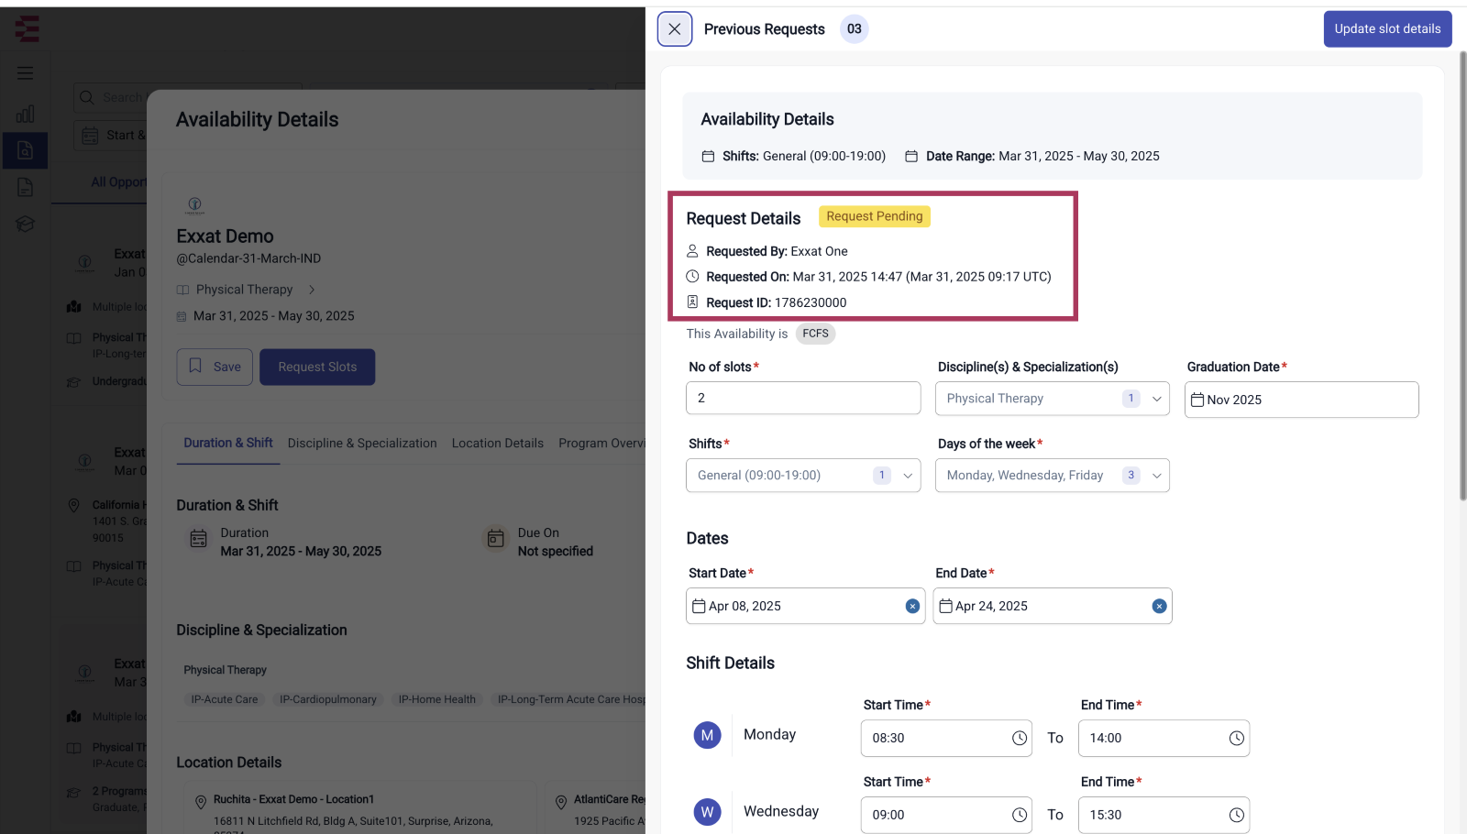
Task: Click the Requested By person icon
Action: (x=692, y=250)
